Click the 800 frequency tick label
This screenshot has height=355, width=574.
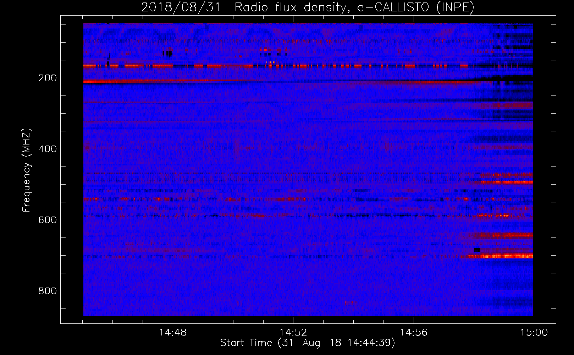(x=48, y=291)
